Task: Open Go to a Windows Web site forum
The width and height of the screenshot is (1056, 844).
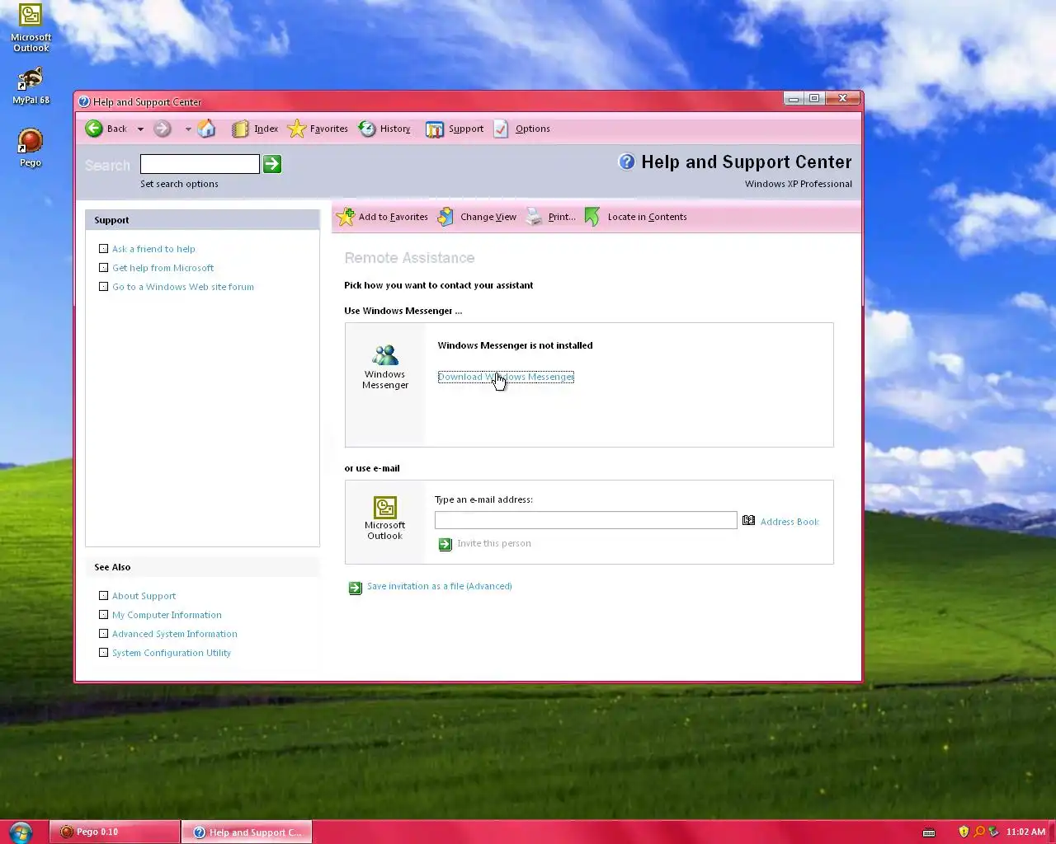Action: [x=183, y=287]
